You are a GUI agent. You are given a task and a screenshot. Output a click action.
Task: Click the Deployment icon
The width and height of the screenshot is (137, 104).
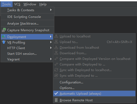tap(4, 37)
